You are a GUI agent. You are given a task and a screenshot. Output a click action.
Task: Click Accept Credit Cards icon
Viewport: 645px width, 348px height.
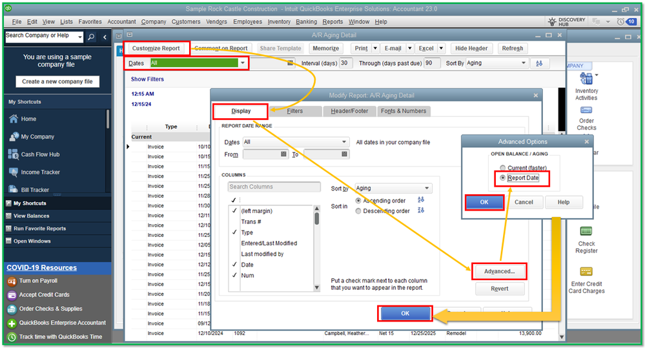tap(12, 295)
